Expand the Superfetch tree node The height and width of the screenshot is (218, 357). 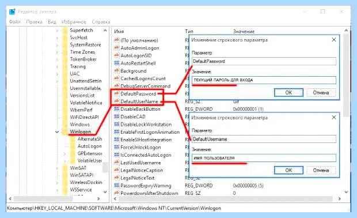[x=57, y=31]
